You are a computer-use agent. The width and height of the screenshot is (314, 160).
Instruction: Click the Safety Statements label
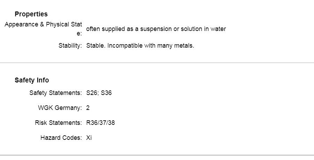pyautogui.click(x=55, y=93)
